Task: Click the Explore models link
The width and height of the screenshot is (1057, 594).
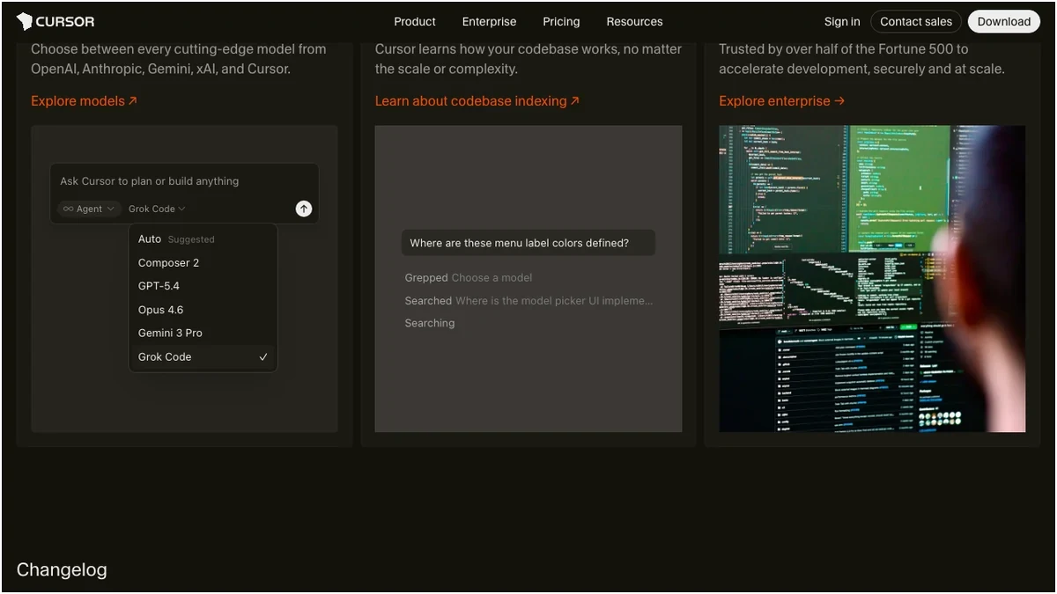Action: click(x=84, y=101)
